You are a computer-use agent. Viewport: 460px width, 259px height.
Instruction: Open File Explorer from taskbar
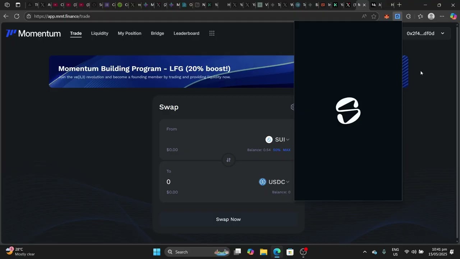click(x=263, y=252)
